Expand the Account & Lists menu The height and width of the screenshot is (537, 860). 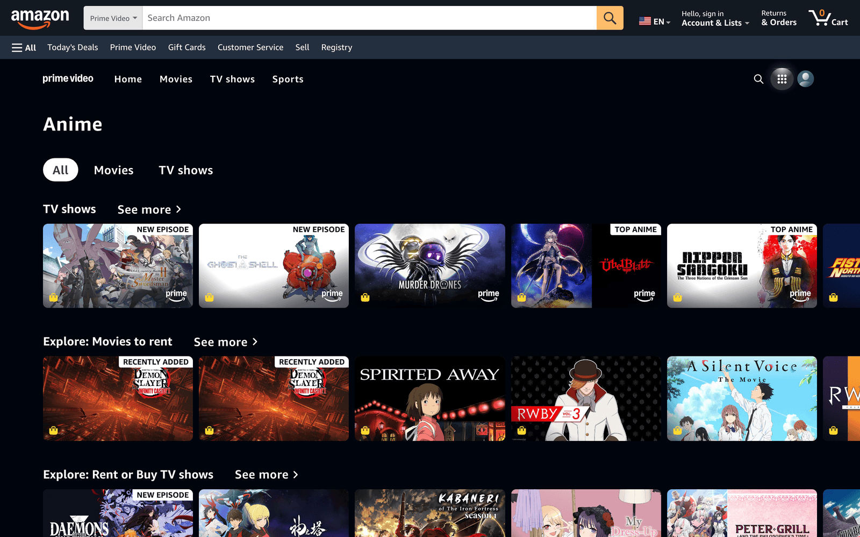[x=715, y=18]
